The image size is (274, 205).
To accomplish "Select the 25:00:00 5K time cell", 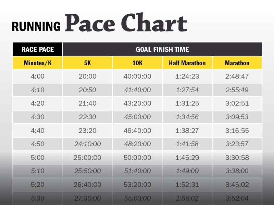I will [87, 158].
